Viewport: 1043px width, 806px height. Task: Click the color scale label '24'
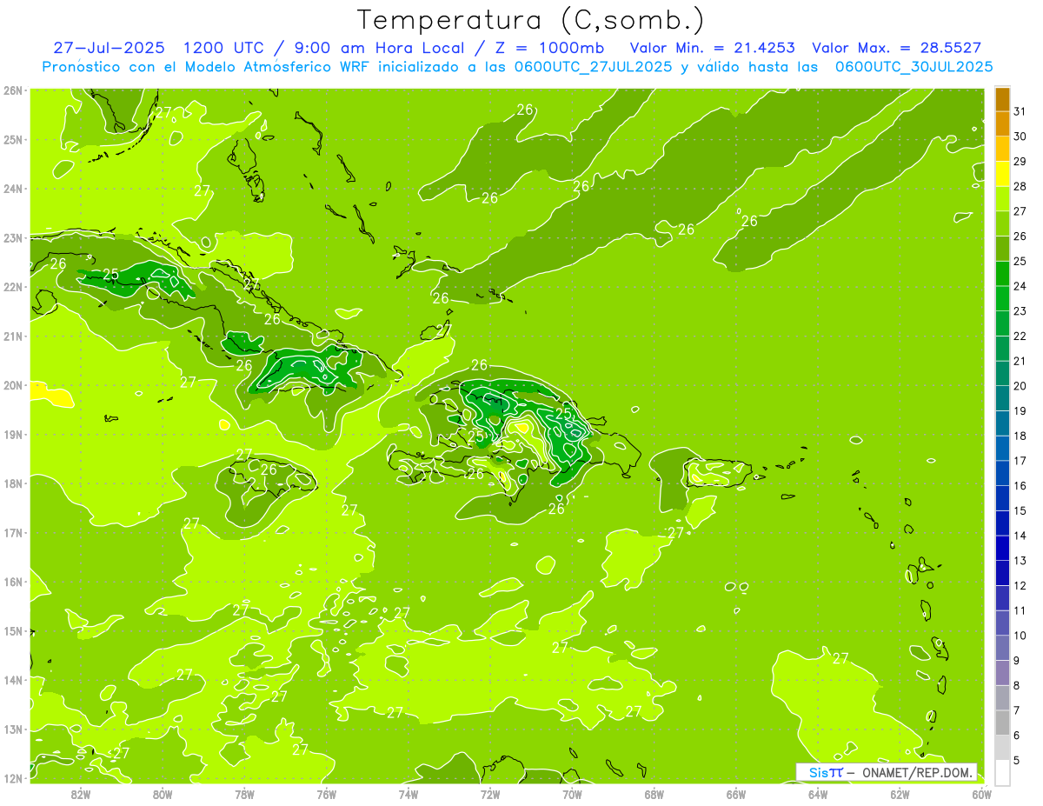pos(1020,286)
